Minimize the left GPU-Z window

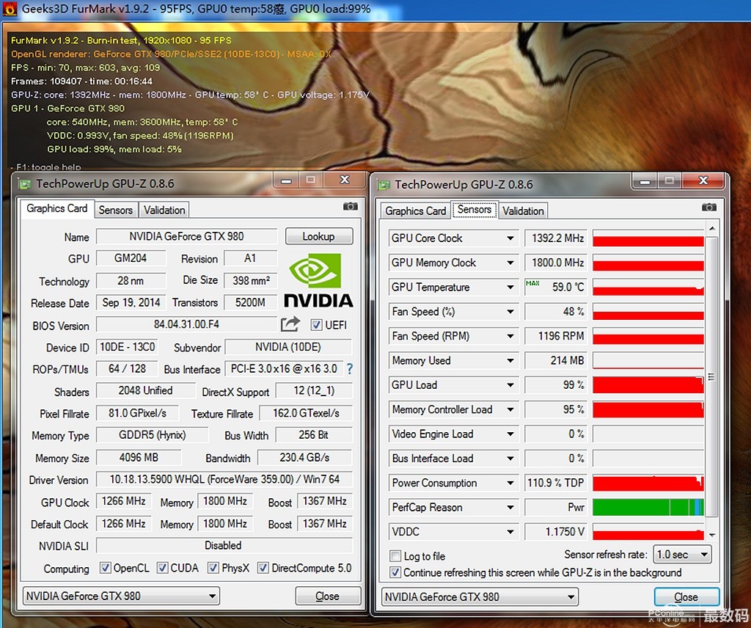(287, 180)
